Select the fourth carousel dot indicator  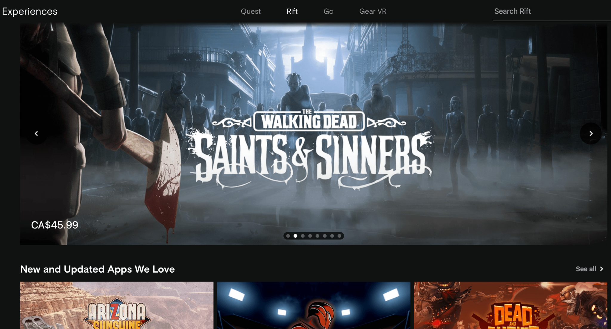[x=310, y=235]
